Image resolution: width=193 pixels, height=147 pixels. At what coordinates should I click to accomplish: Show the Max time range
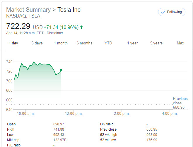tap(180, 43)
